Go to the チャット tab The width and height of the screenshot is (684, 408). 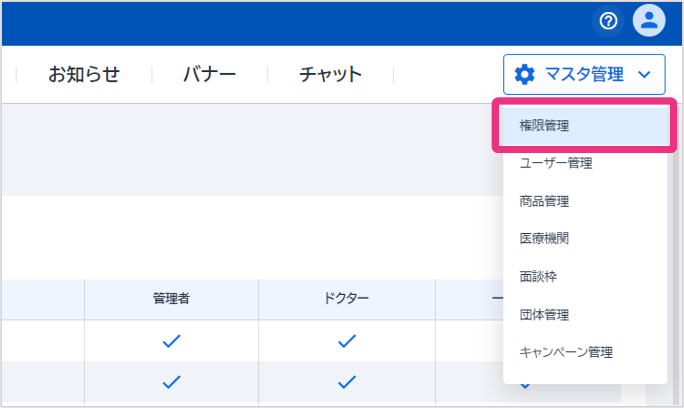(x=330, y=75)
